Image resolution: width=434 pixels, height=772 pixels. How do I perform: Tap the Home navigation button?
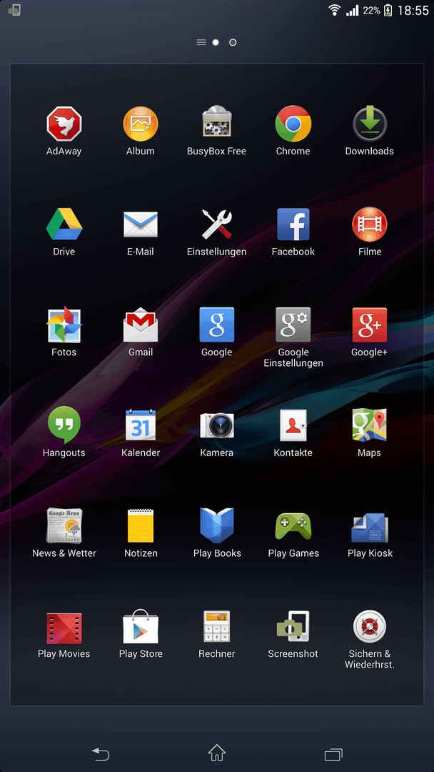pos(217,753)
